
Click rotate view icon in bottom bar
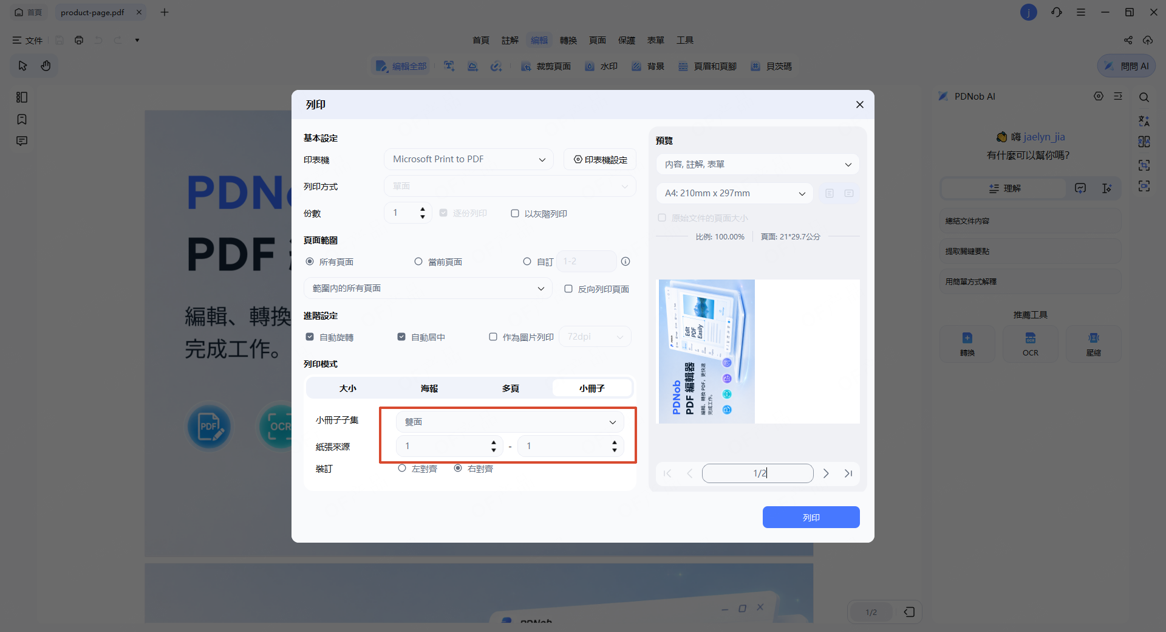pos(909,612)
